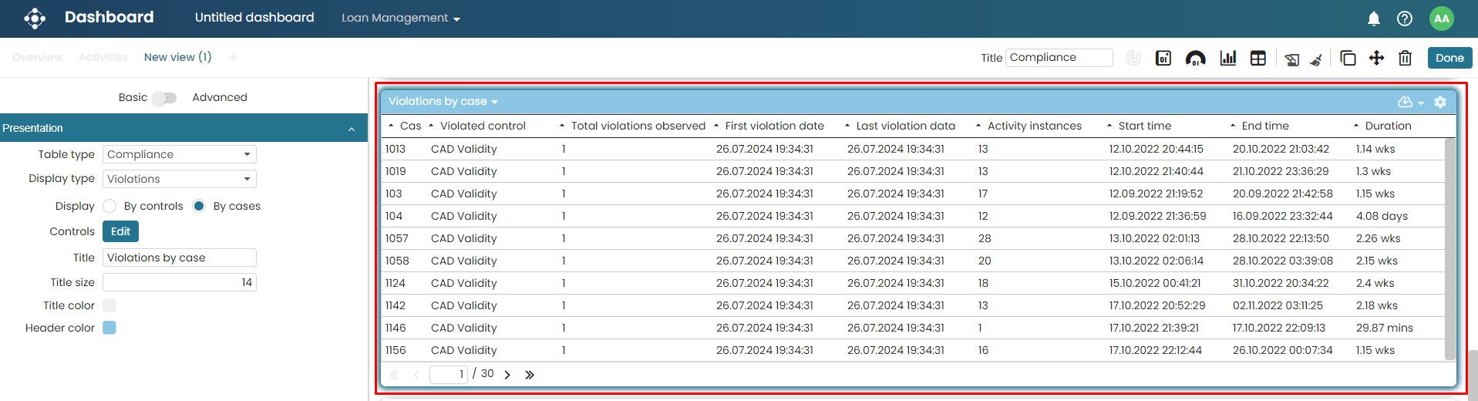Click the trash icon to delete widget

click(1405, 58)
